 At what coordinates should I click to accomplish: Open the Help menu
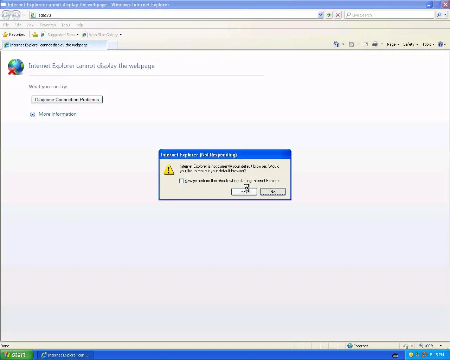79,25
